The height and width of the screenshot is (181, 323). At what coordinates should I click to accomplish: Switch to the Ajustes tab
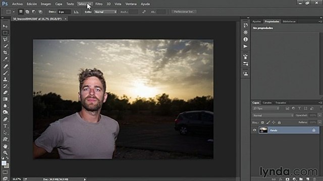pos(256,22)
